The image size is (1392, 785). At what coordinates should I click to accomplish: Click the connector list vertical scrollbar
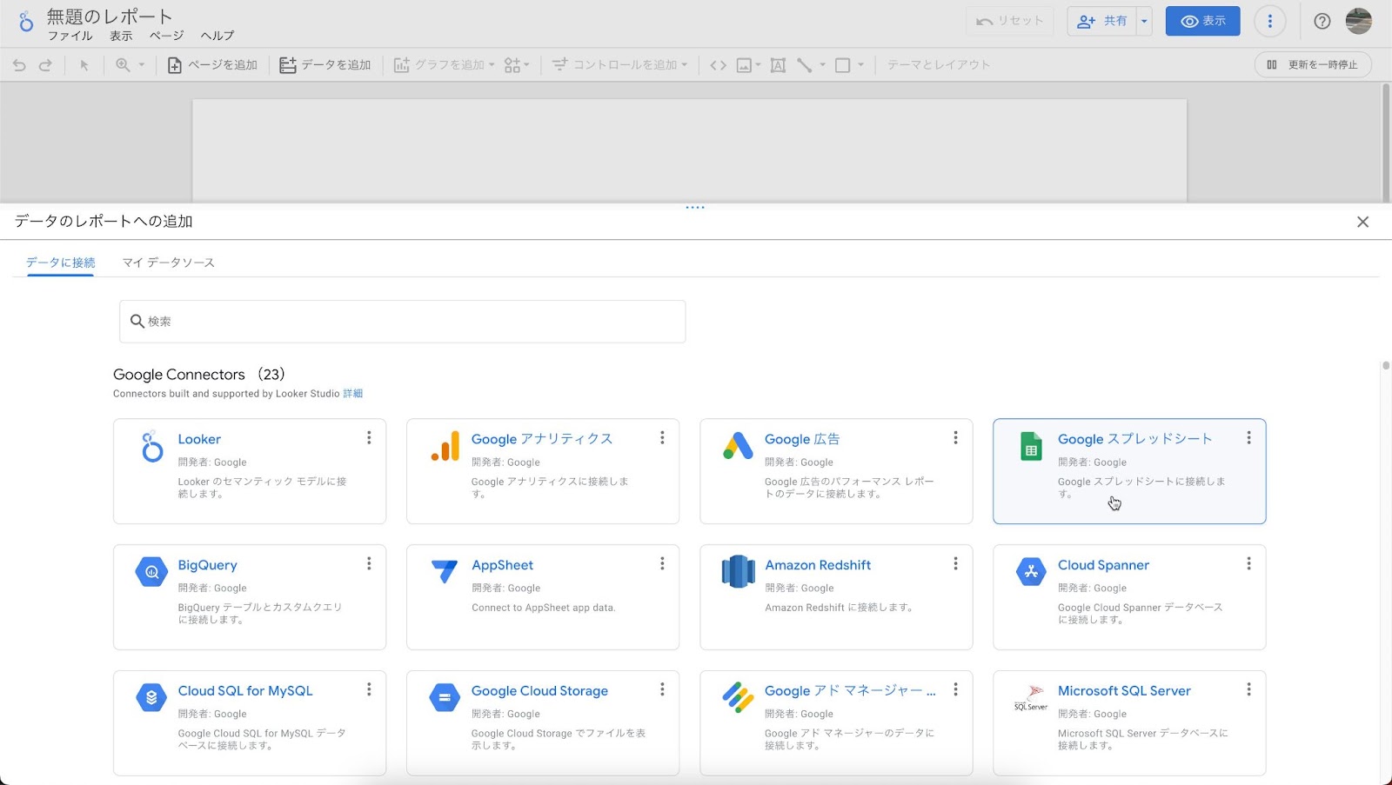pyautogui.click(x=1385, y=366)
